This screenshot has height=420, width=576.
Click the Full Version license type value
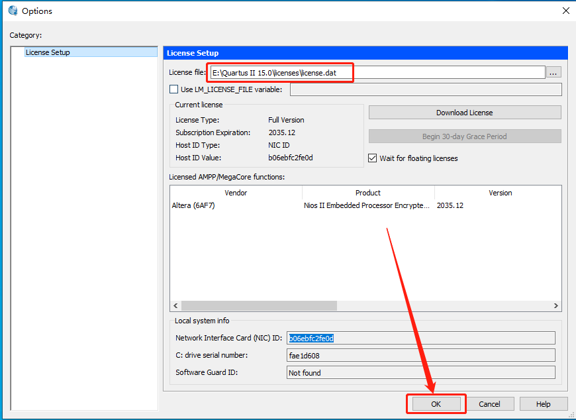point(286,120)
